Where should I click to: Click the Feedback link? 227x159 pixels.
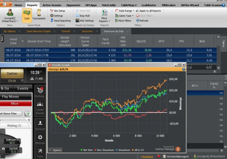pos(147,156)
